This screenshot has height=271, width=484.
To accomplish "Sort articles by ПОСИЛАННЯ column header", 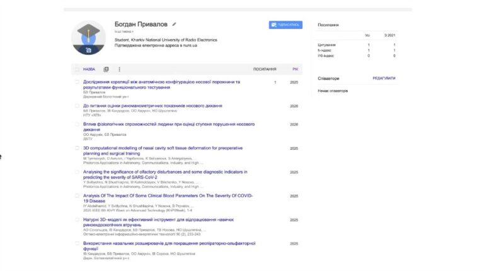I will click(x=265, y=69).
